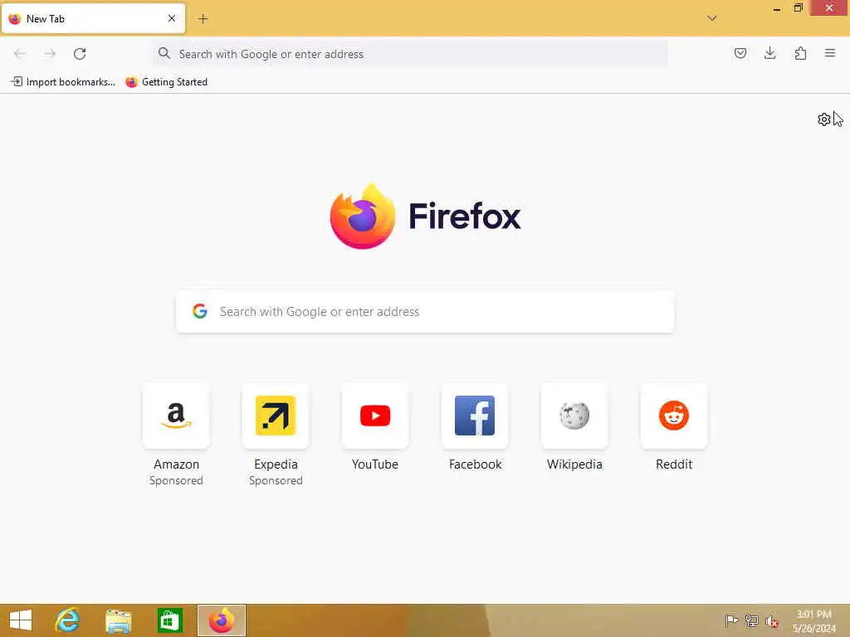Save to Pocket icon in toolbar

click(x=740, y=53)
